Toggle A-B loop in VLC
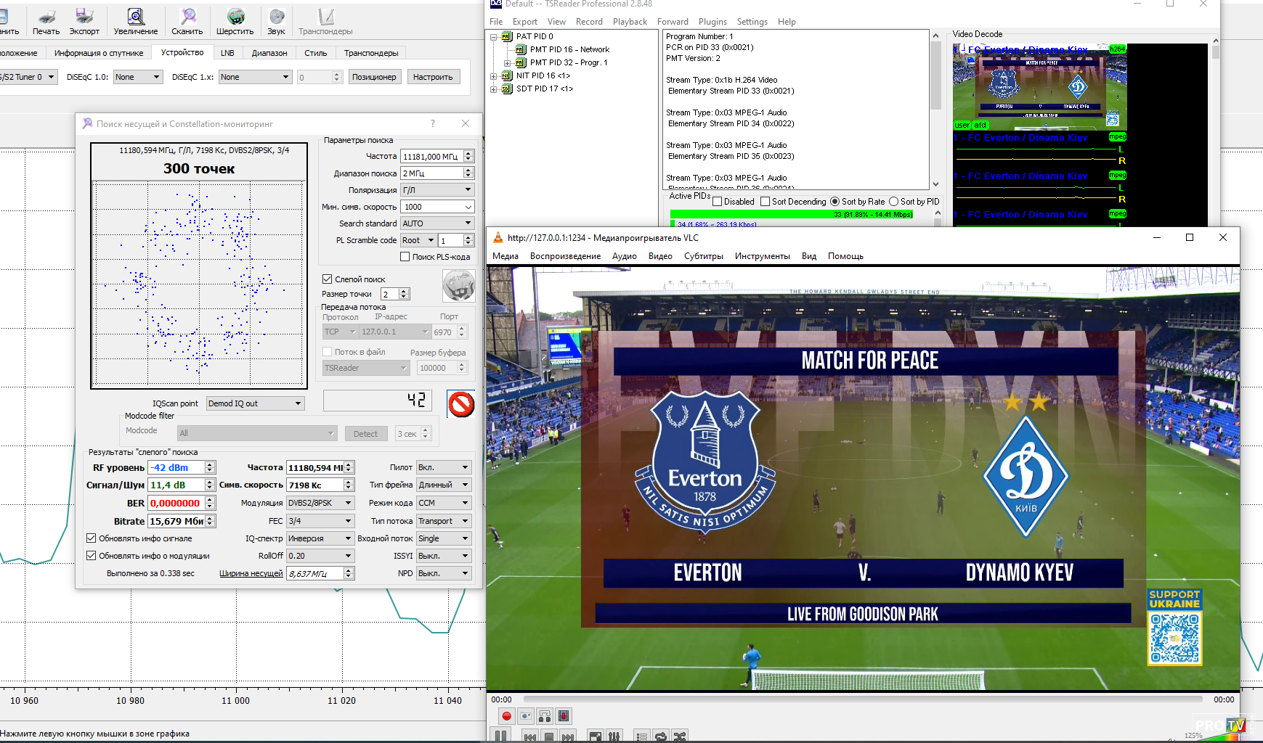Image resolution: width=1263 pixels, height=743 pixels. 544,716
